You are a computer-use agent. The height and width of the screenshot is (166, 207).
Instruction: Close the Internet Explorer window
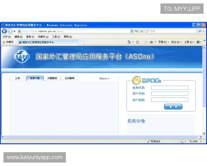click(x=204, y=25)
